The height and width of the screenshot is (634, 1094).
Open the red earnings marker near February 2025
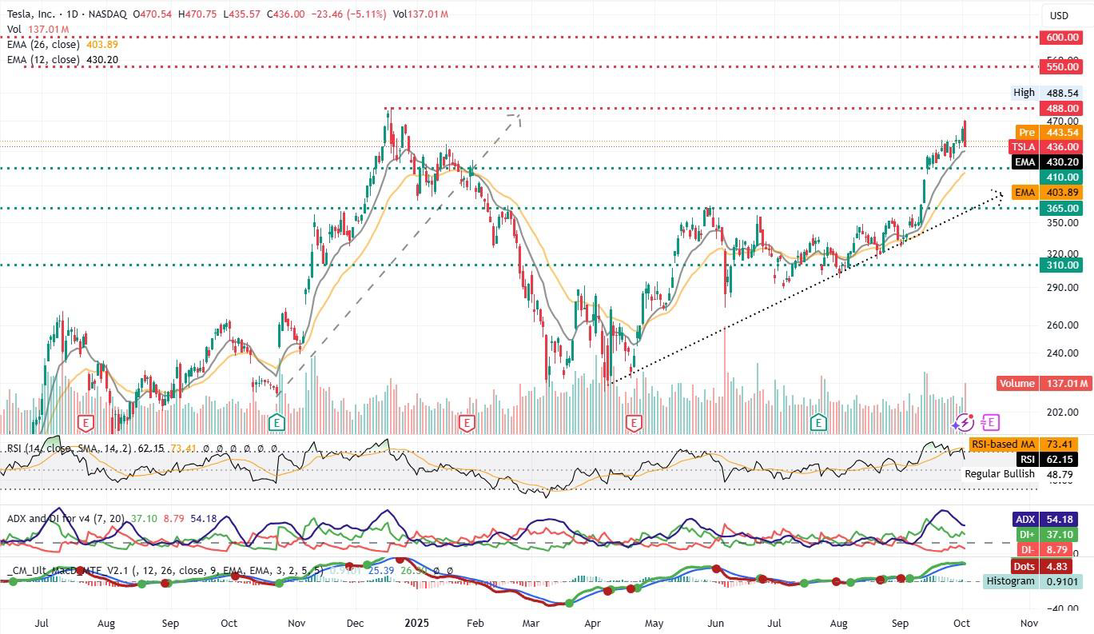point(467,421)
